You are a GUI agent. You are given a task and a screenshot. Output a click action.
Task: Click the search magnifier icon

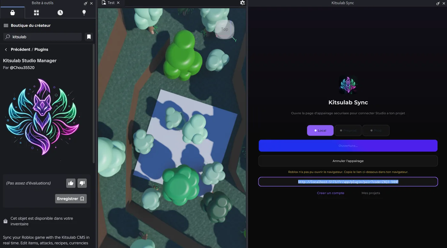pos(8,37)
